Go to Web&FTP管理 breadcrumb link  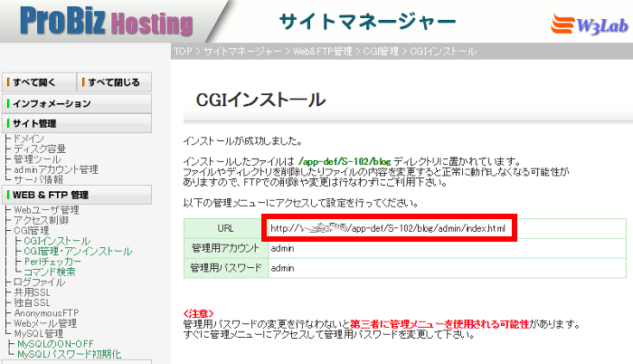point(322,52)
